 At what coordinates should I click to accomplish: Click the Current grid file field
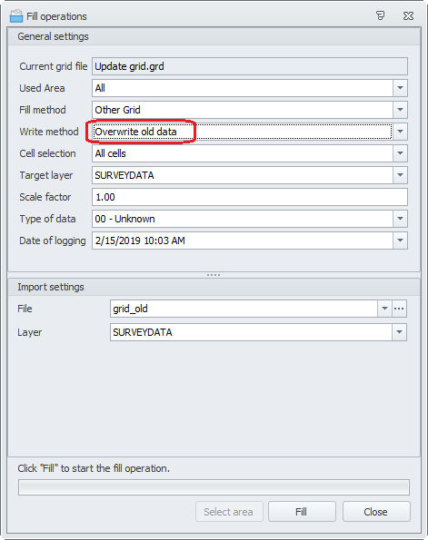(250, 66)
